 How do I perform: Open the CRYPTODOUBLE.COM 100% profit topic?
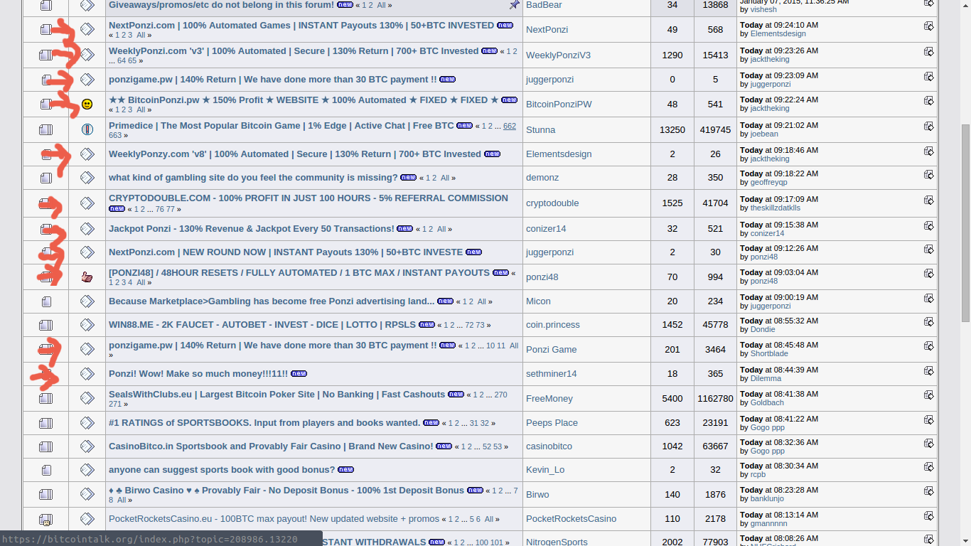[x=309, y=198]
